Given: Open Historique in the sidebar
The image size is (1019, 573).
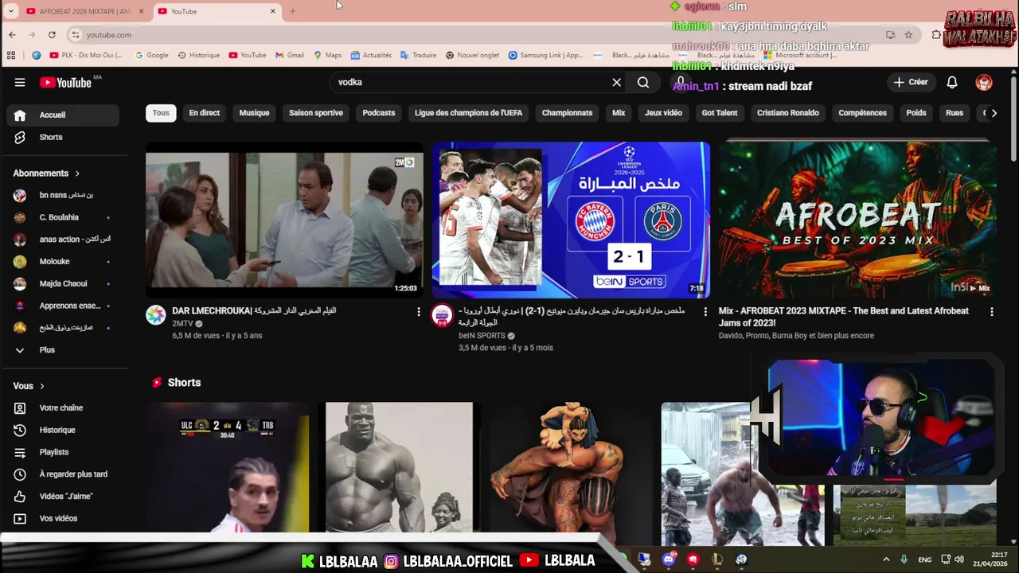Looking at the screenshot, I should [63, 430].
